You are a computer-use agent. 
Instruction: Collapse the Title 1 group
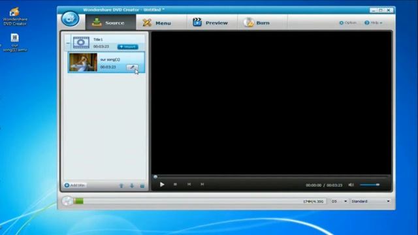[68, 43]
